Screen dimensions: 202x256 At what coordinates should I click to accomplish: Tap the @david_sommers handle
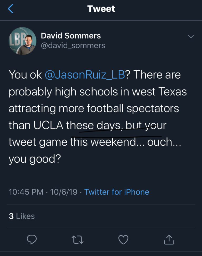tap(73, 45)
